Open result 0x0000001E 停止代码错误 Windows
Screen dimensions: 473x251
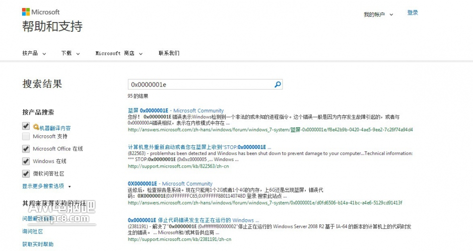pyautogui.click(x=193, y=220)
